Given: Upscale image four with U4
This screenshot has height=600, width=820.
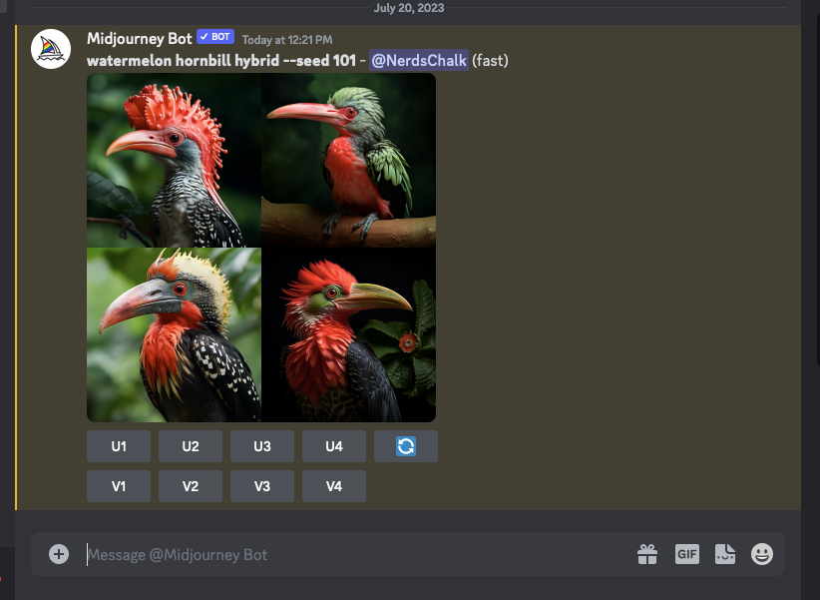Looking at the screenshot, I should pyautogui.click(x=334, y=446).
